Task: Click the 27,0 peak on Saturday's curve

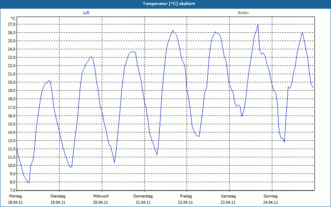Action: tap(258, 24)
